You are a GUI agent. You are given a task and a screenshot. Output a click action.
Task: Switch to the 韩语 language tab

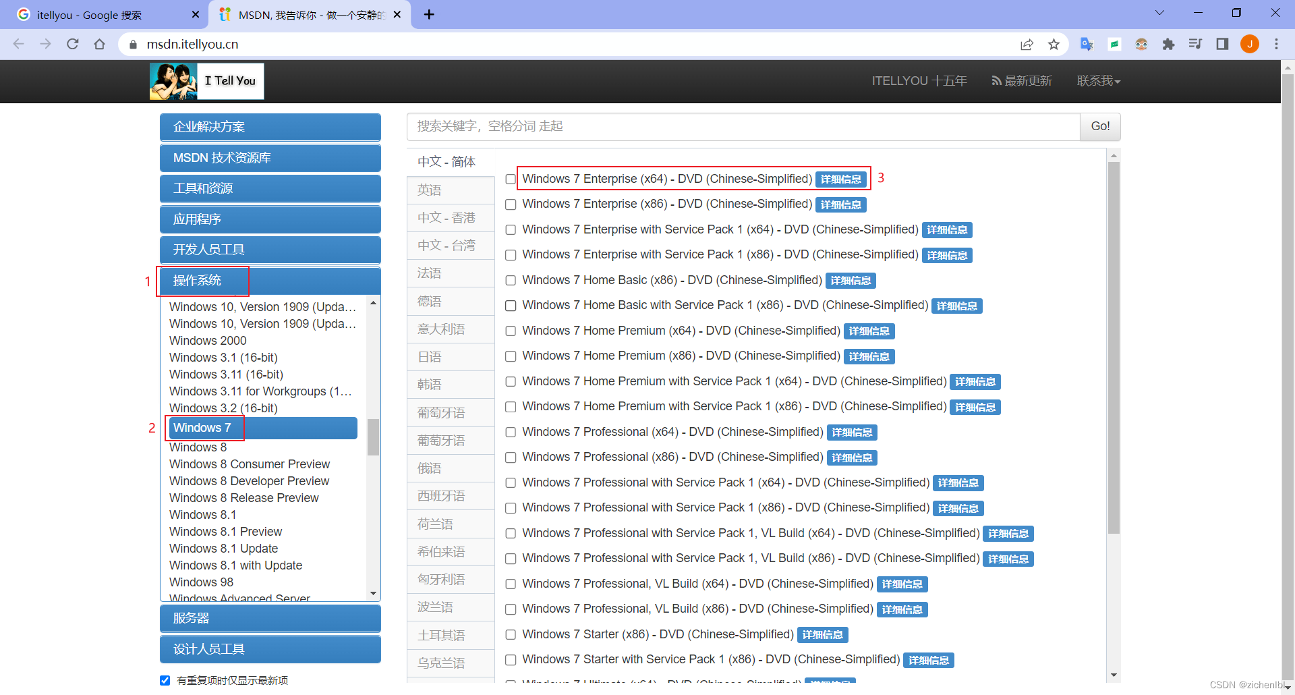point(451,385)
